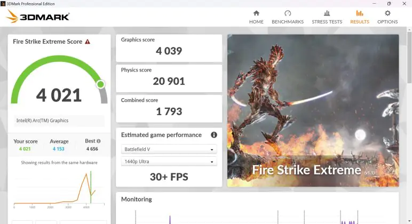Click the Battlefield V dropdown arrow

pyautogui.click(x=212, y=150)
